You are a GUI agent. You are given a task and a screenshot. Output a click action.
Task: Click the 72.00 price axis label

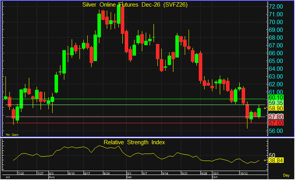tap(276, 6)
